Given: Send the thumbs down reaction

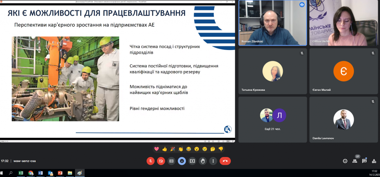Looking at the screenshot, I should (221, 149).
